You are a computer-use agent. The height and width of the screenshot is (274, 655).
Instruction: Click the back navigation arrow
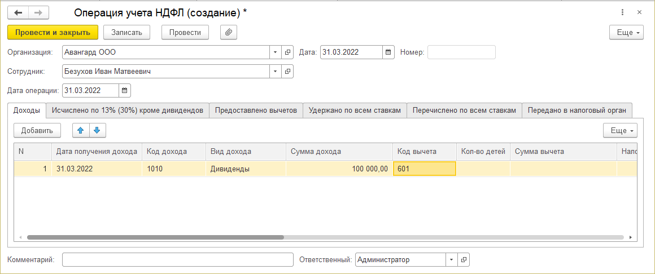coord(18,12)
